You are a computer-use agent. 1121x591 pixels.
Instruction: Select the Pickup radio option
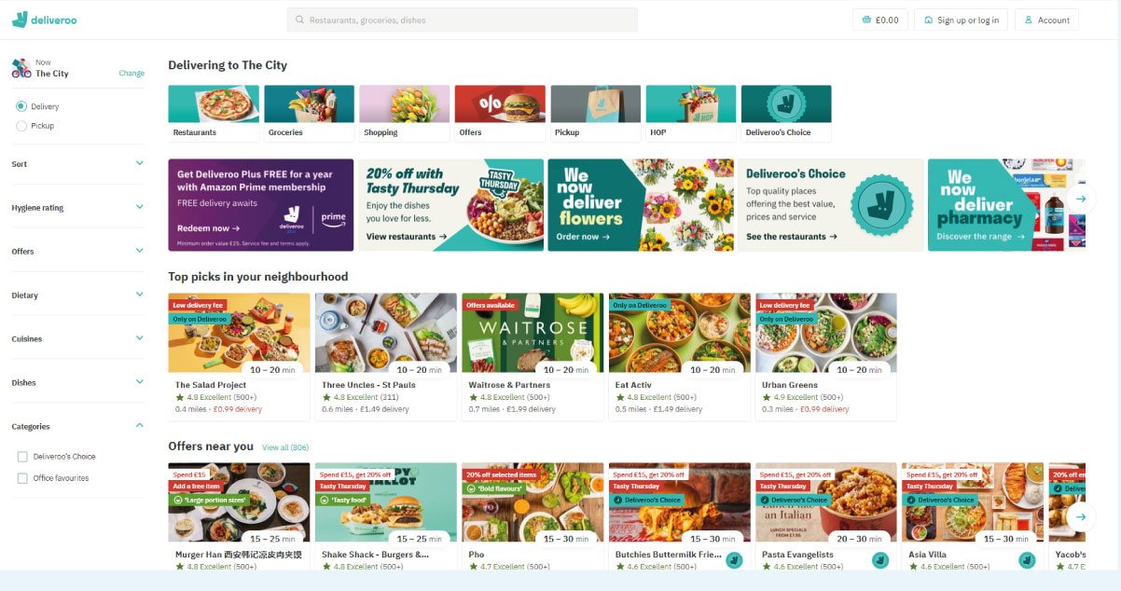pyautogui.click(x=21, y=125)
